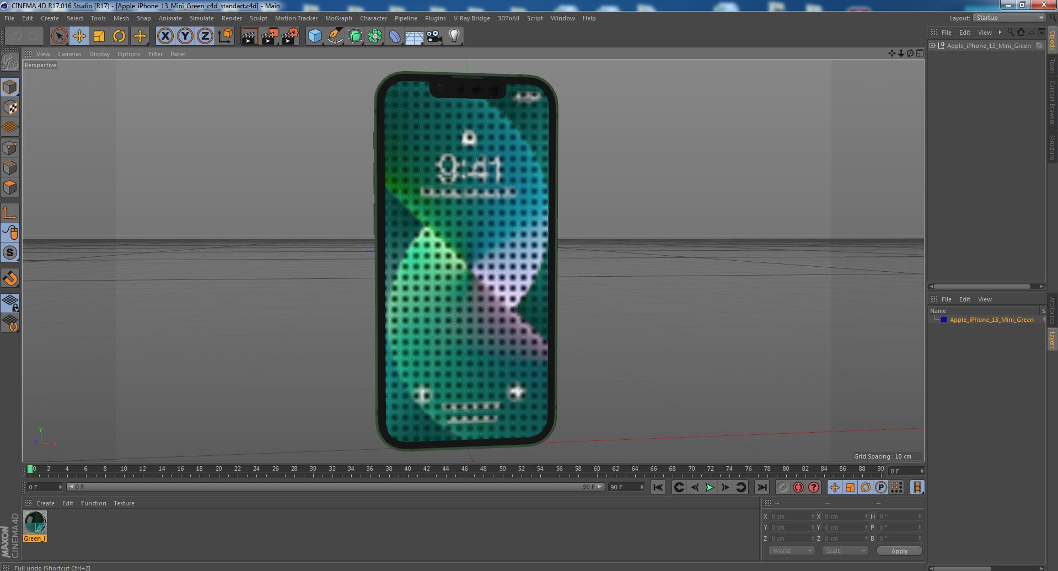This screenshot has width=1058, height=571.
Task: Open the Structure side tab
Action: (x=1052, y=147)
